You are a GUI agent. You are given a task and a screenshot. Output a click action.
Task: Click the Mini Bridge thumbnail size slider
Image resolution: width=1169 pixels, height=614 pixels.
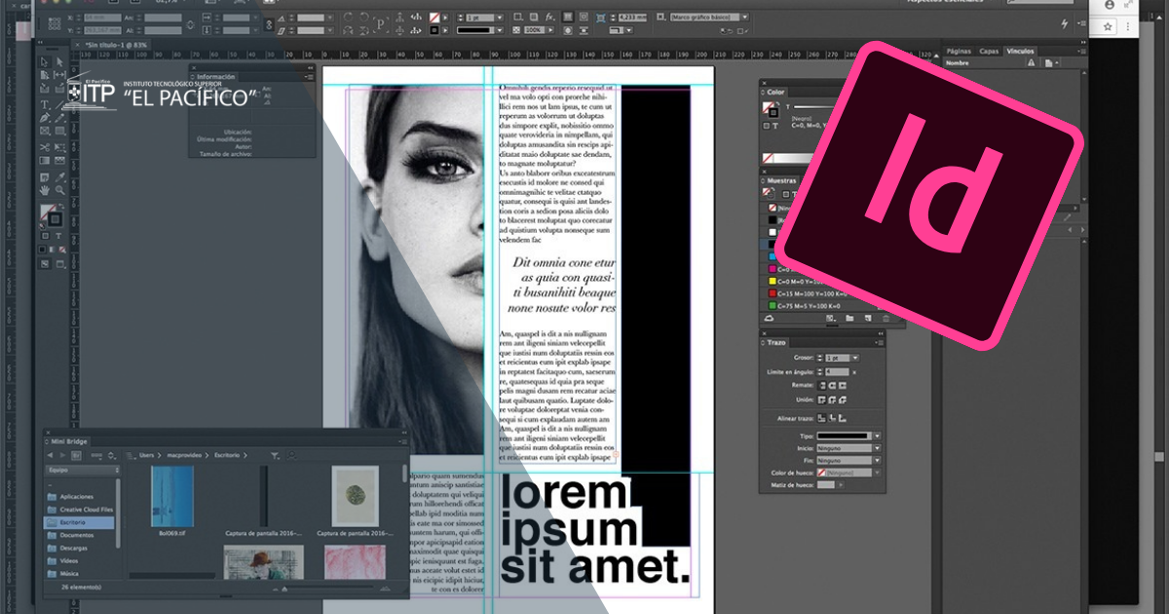coord(284,589)
